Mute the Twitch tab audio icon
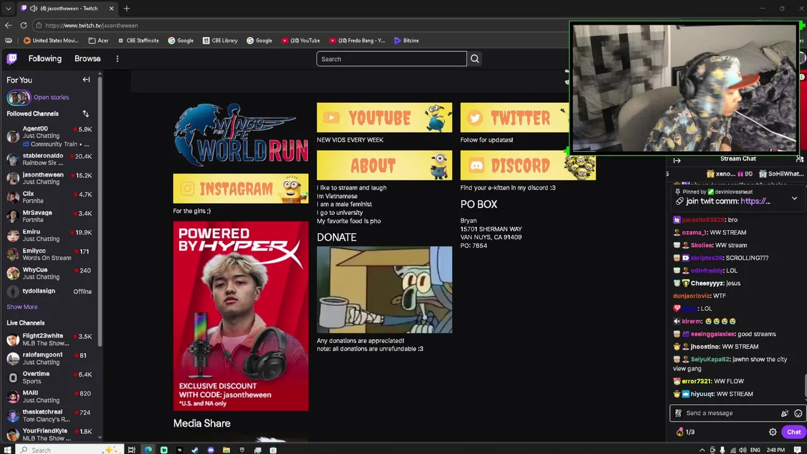The image size is (807, 454). click(x=33, y=8)
